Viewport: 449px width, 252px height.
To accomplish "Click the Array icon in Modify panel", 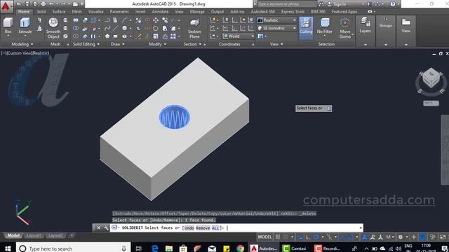I will pos(173,36).
